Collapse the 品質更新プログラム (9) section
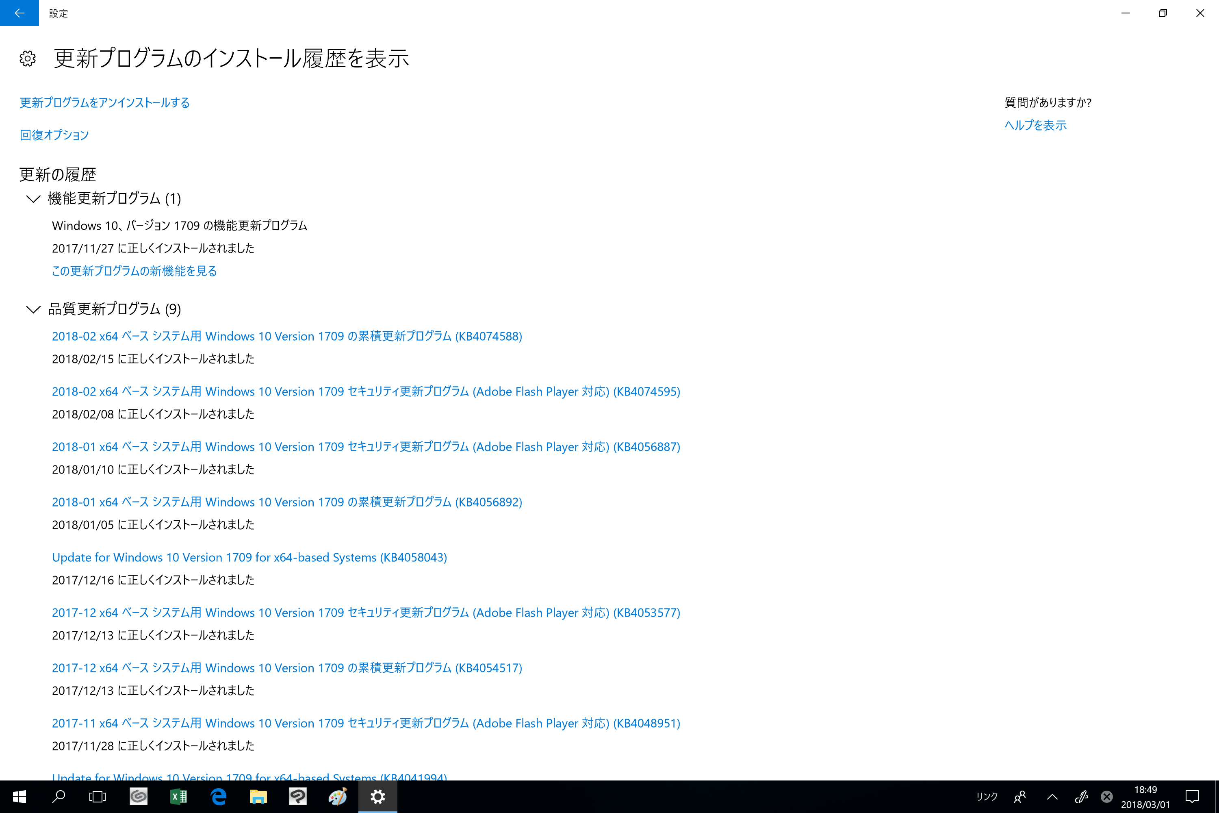 point(33,309)
